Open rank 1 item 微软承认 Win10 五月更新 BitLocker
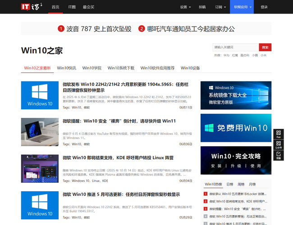 point(238,194)
